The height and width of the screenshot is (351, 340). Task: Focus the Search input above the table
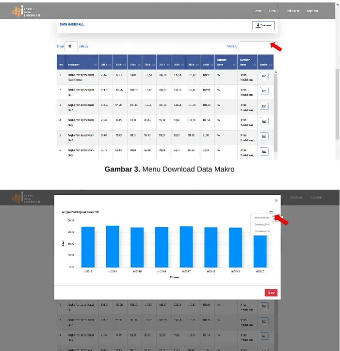(x=258, y=46)
